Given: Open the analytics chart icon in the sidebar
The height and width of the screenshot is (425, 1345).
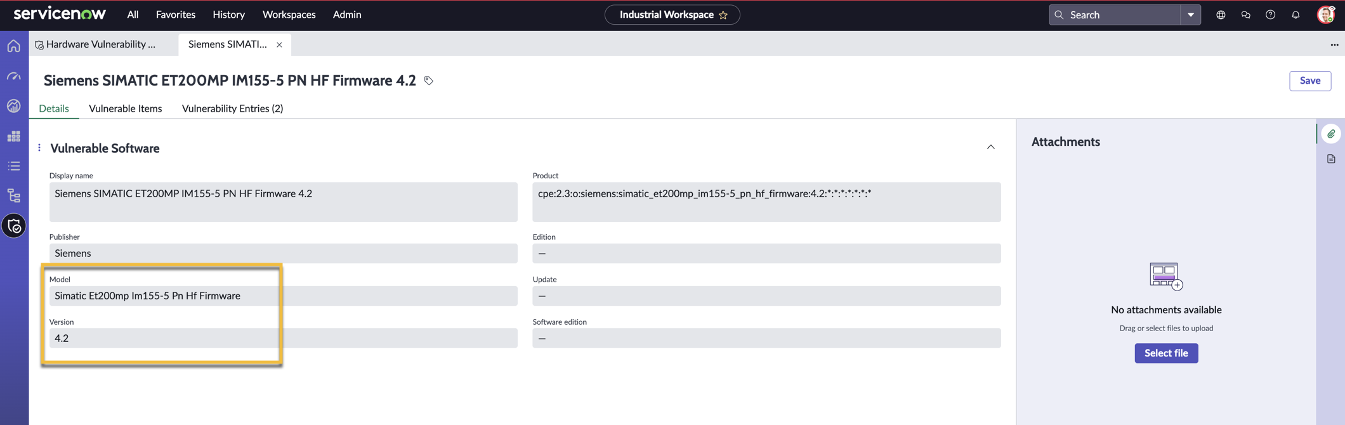Looking at the screenshot, I should [14, 106].
